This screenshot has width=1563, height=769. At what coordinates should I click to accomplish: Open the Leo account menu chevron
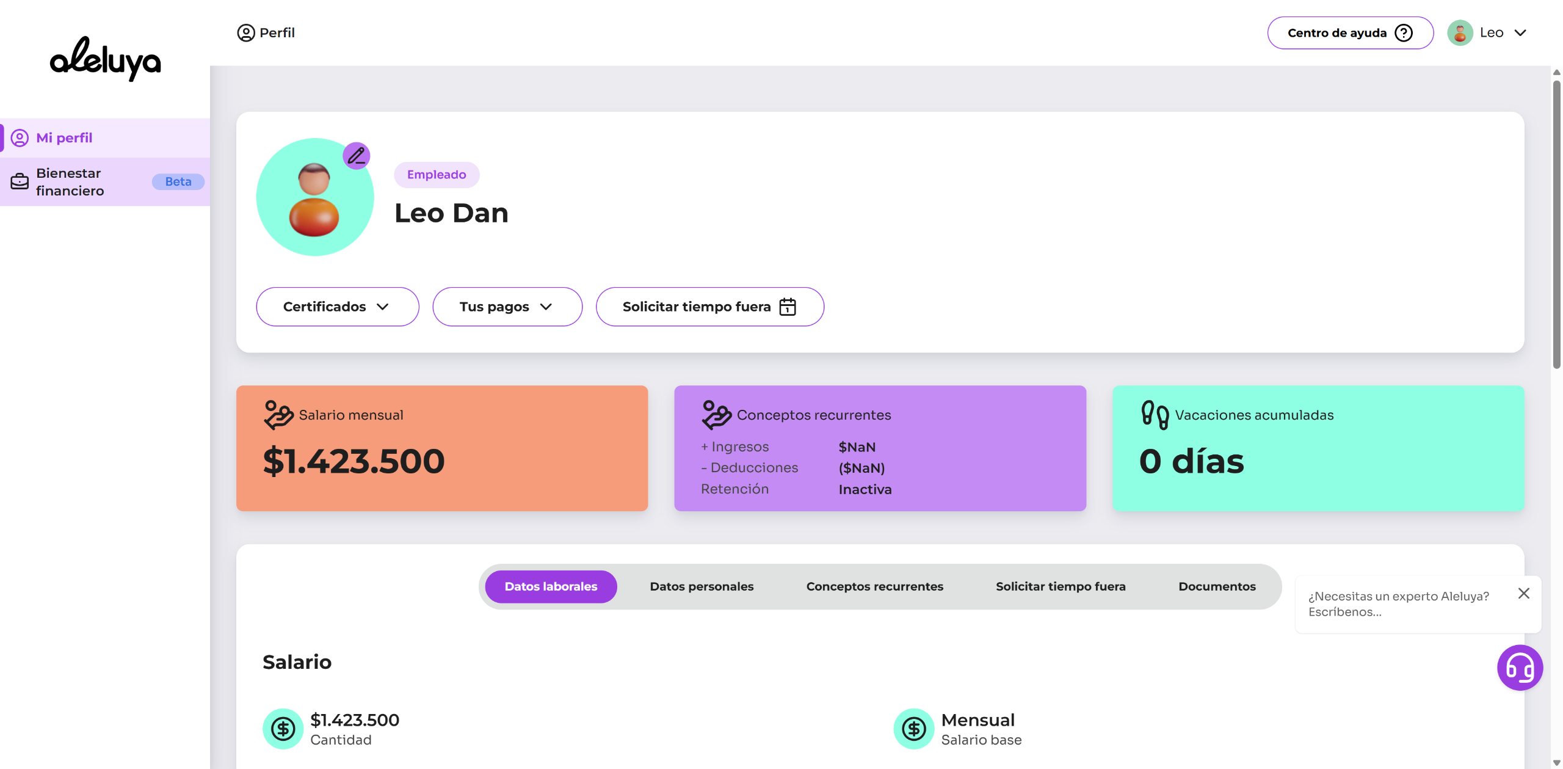pyautogui.click(x=1520, y=33)
